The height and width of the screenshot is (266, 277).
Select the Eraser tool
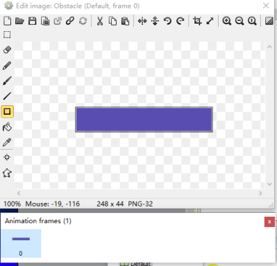click(7, 50)
